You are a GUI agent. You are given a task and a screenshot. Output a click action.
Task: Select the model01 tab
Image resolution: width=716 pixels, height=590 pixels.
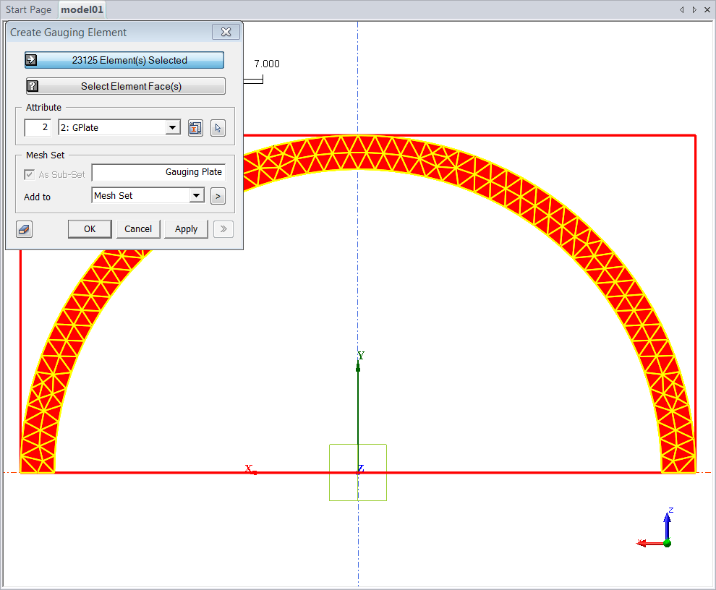(82, 10)
